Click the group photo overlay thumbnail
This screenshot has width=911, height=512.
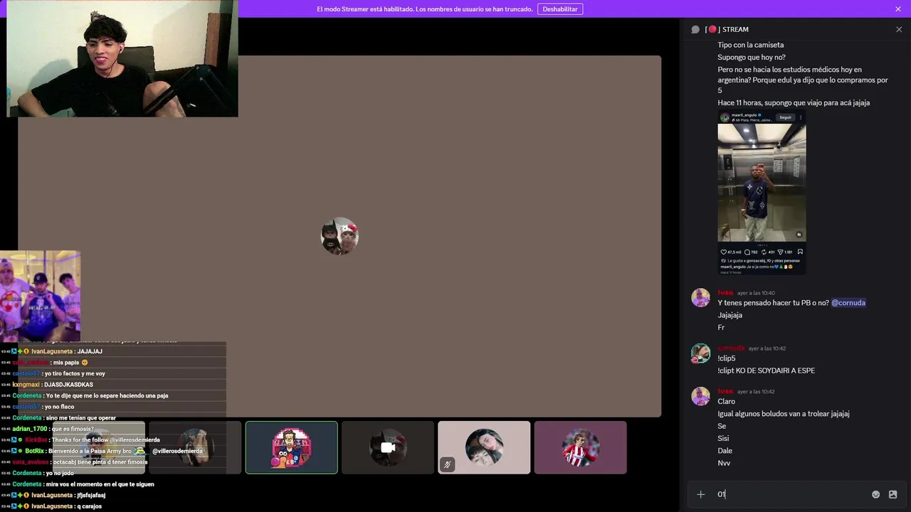point(40,297)
